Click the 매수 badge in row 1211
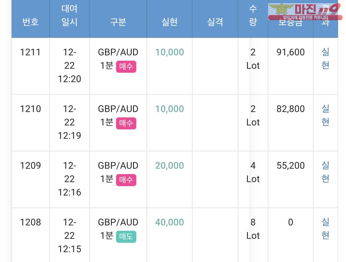 pos(126,67)
